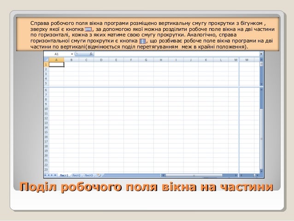
Task: Click vertical split button icon in slide text
Action: [142, 41]
